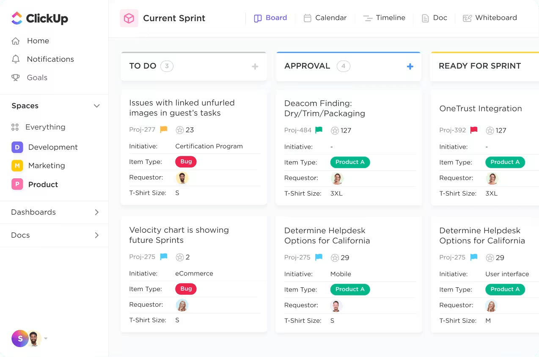The height and width of the screenshot is (357, 539).
Task: Click the Goals trophy icon
Action: click(16, 78)
